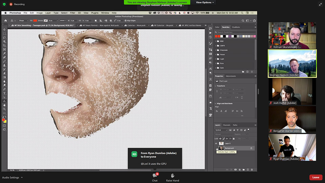Open Zoom View Options dropdown

(x=205, y=2)
